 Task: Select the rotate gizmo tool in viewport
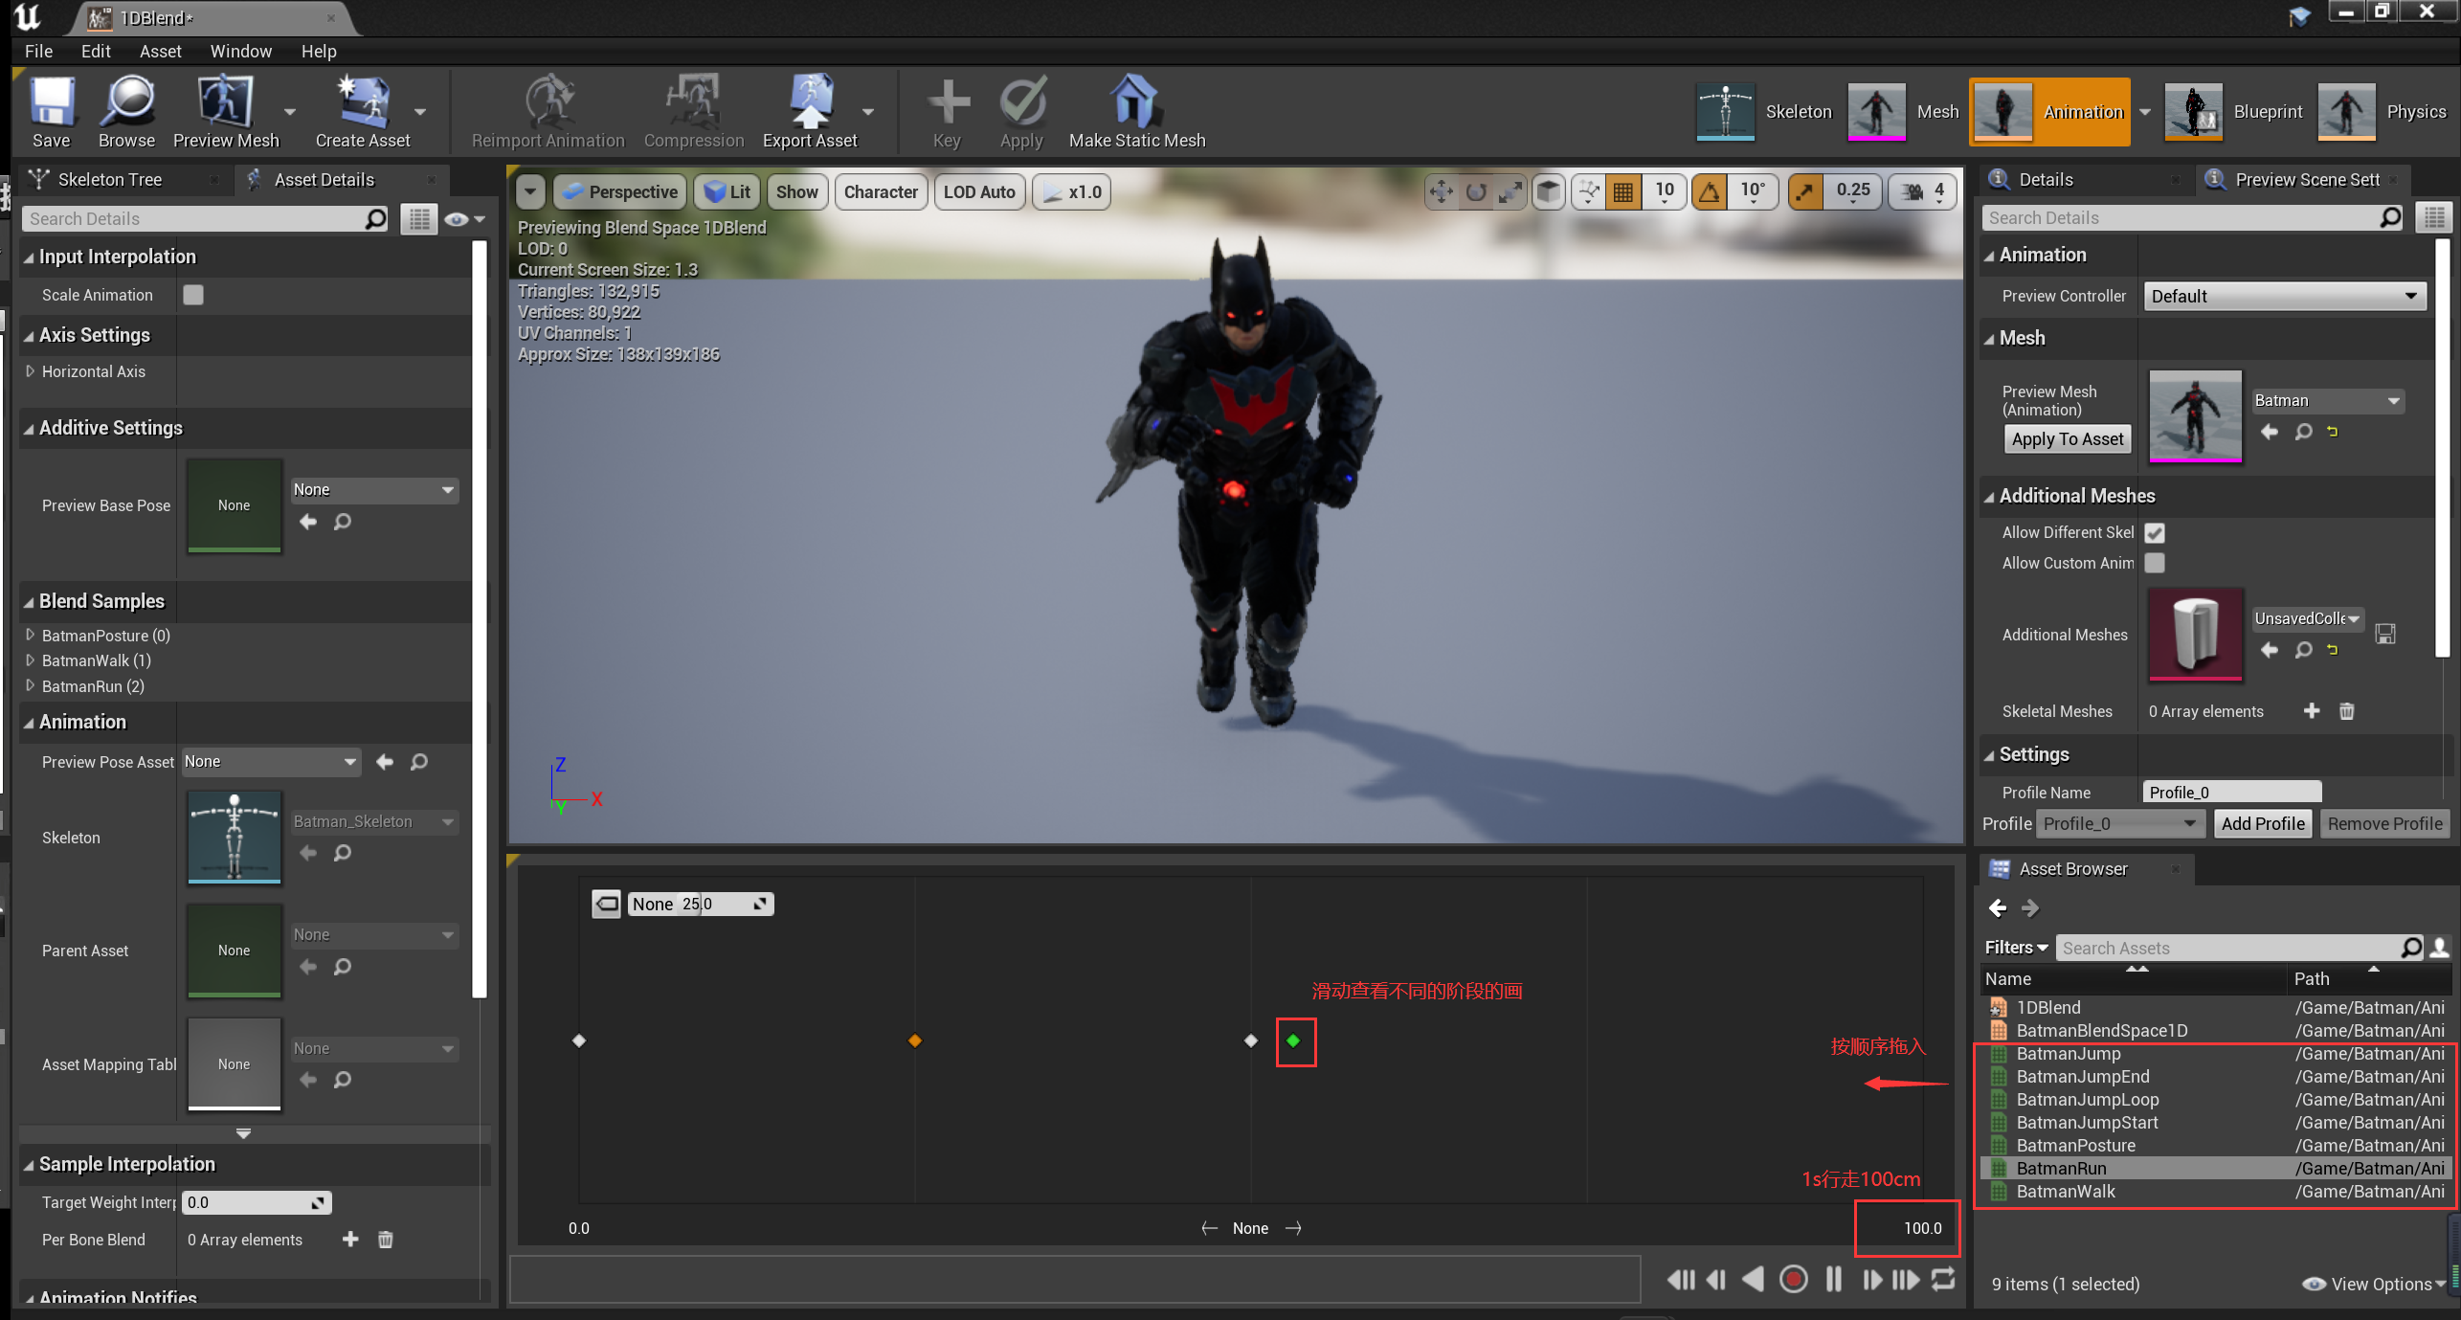(1476, 192)
